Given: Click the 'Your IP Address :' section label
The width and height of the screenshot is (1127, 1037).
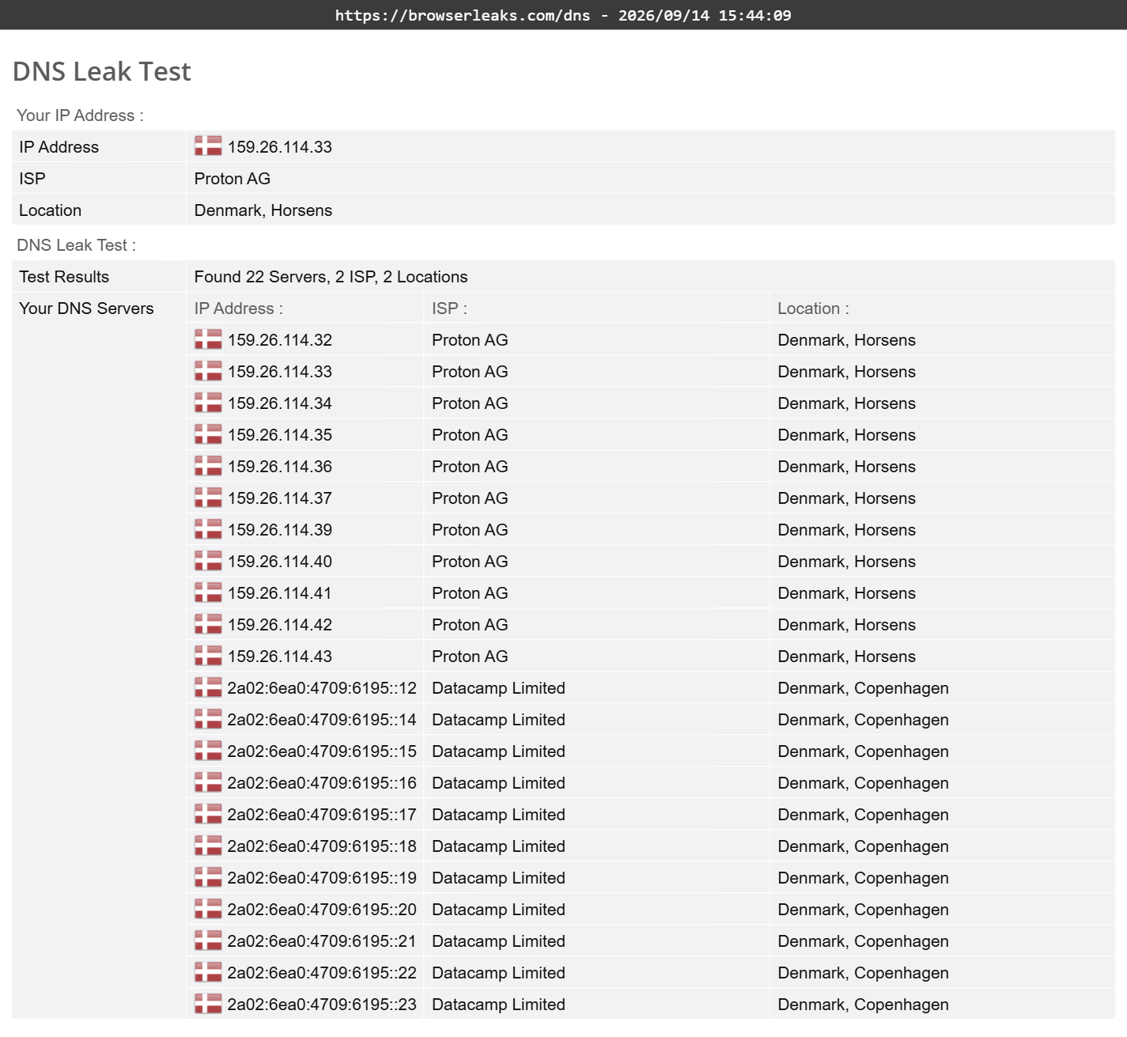Looking at the screenshot, I should [80, 115].
